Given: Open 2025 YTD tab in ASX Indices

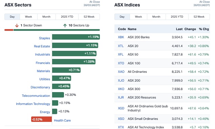Looking at the screenshot, I should point(177,17).
